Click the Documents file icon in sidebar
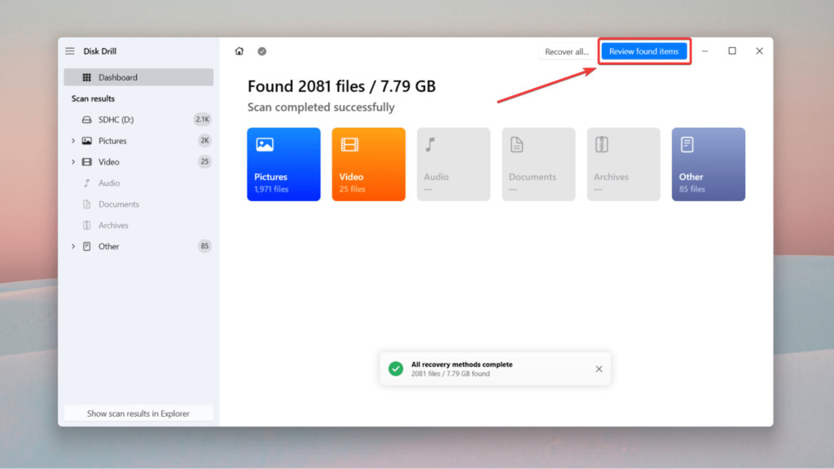The image size is (834, 469). point(87,204)
